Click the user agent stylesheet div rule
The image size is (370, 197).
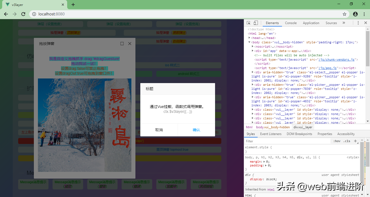tap(302, 179)
